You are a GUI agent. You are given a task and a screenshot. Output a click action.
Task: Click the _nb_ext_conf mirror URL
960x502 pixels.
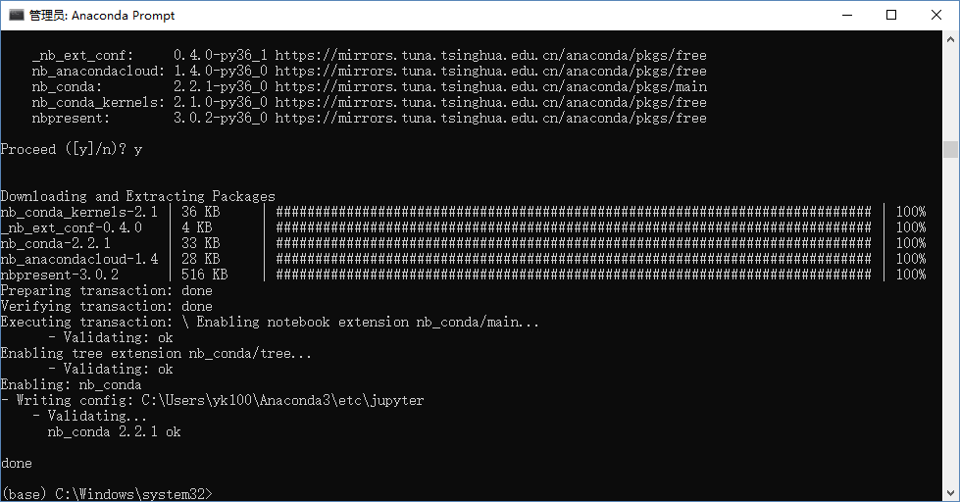click(x=490, y=55)
